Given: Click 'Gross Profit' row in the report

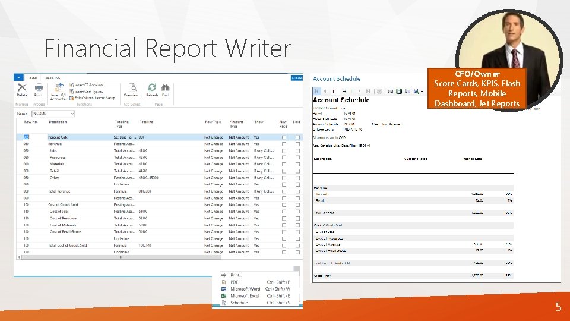Looking at the screenshot, I should pos(413,276).
